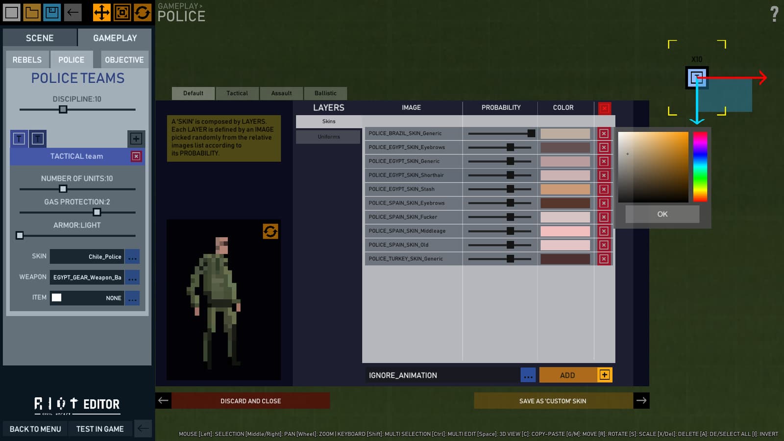Open the REBELS tab
This screenshot has width=784, height=441.
27,60
